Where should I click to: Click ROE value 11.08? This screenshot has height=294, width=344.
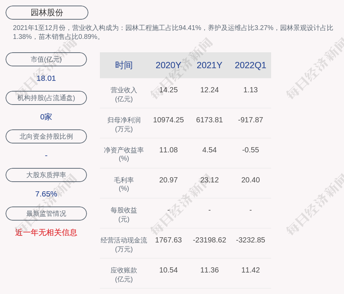[168, 150]
